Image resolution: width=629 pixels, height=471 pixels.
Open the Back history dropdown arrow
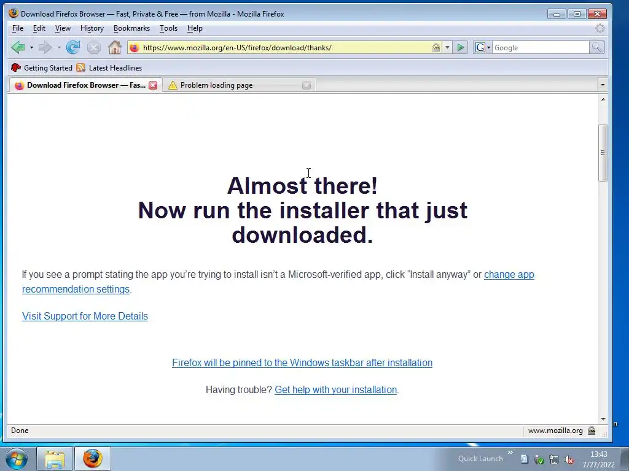click(x=32, y=48)
